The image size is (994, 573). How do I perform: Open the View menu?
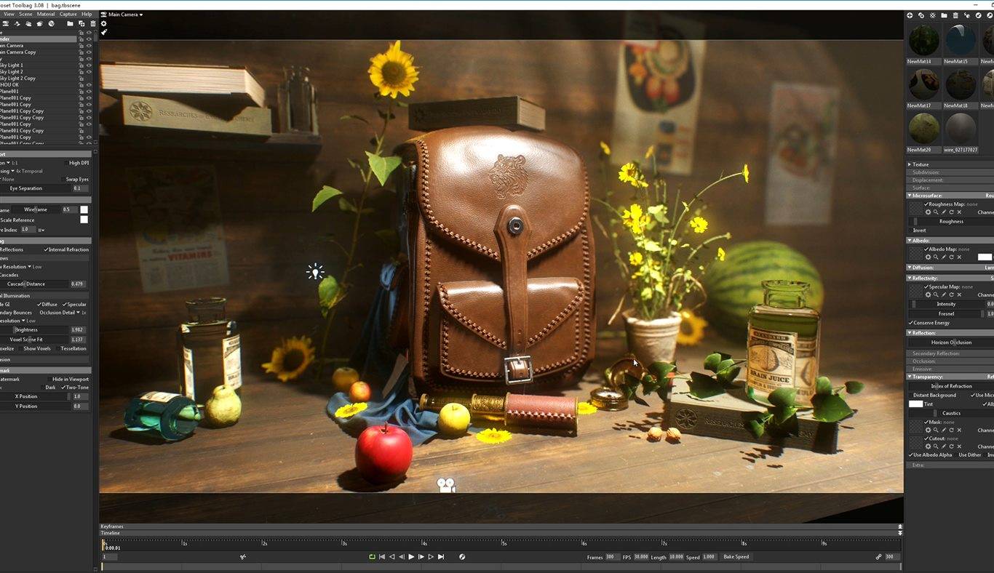tap(9, 14)
